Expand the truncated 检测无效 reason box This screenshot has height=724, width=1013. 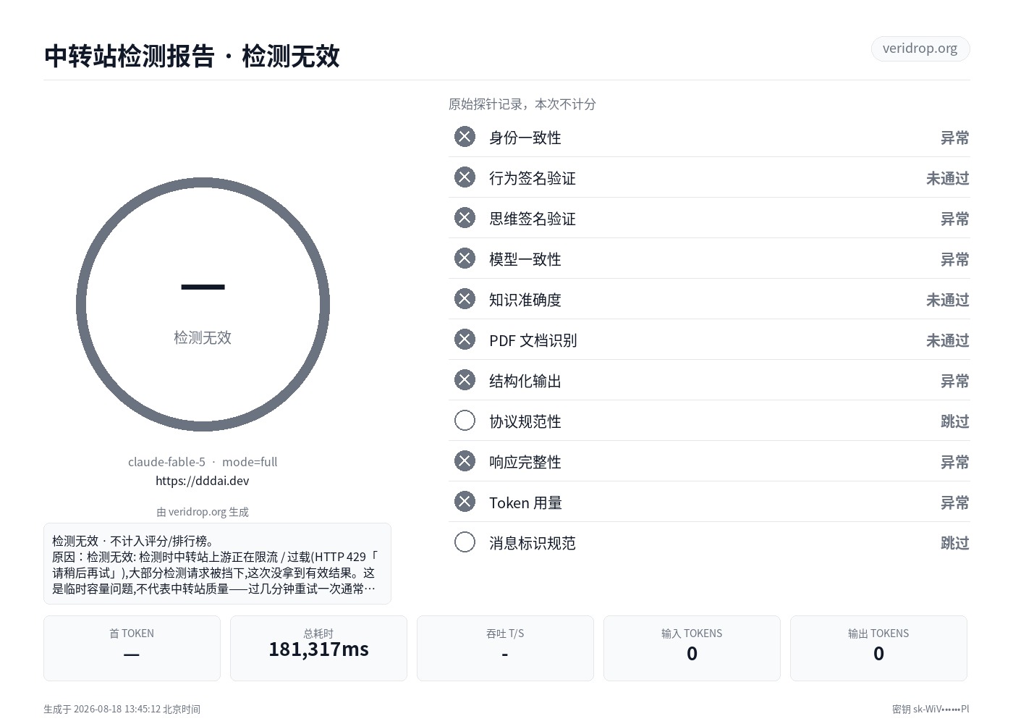pyautogui.click(x=217, y=564)
